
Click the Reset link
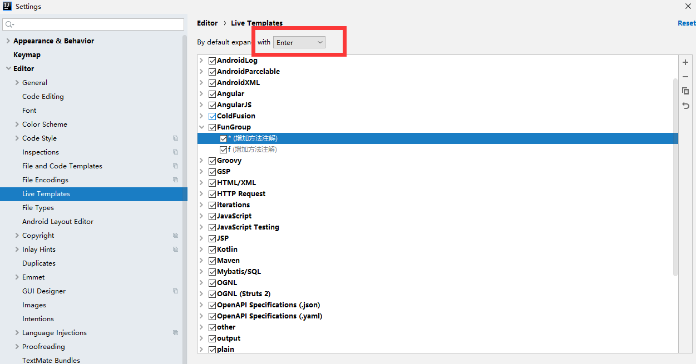[686, 23]
